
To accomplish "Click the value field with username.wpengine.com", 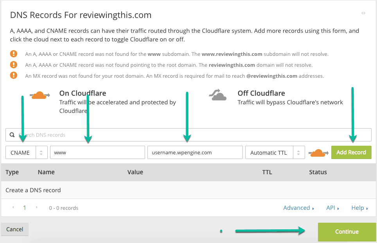I will 195,152.
